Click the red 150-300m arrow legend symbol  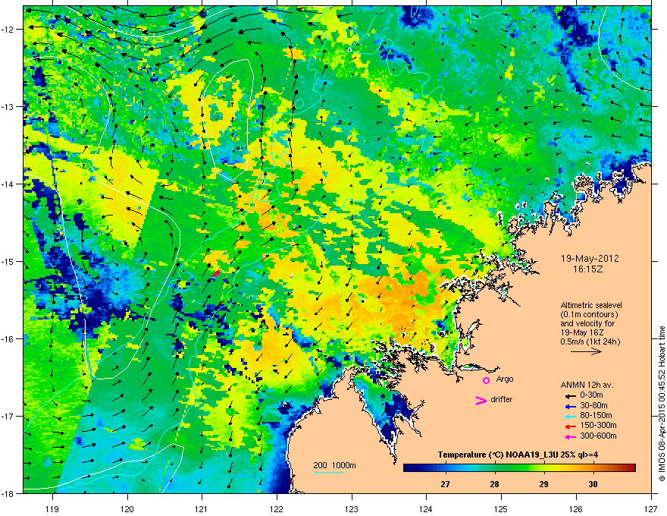coord(570,426)
